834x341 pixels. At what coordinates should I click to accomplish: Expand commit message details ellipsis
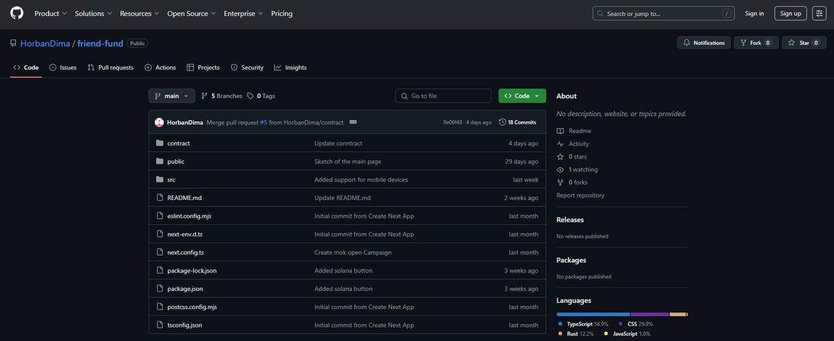tap(353, 122)
